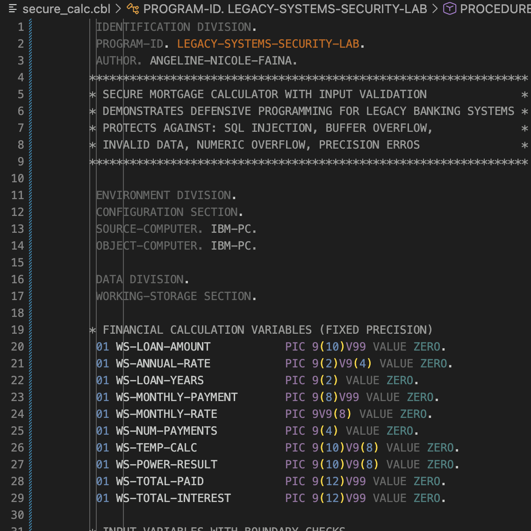Open the secure_calc.cbl breadcrumb item
Screen dimensions: 531x531
click(66, 9)
